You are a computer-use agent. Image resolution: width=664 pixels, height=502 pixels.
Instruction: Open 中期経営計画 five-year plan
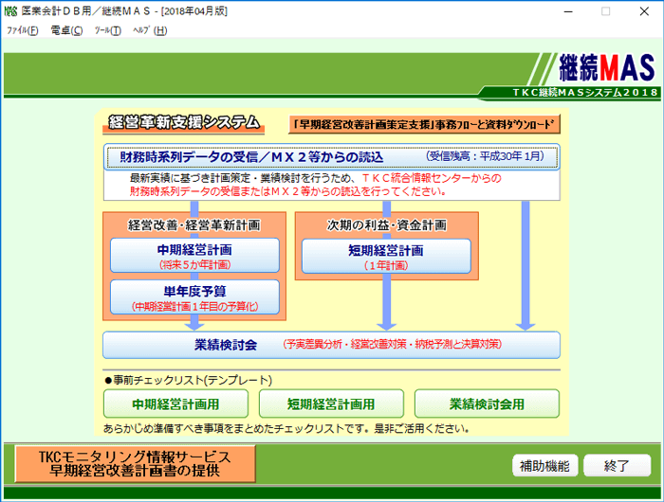pyautogui.click(x=194, y=256)
